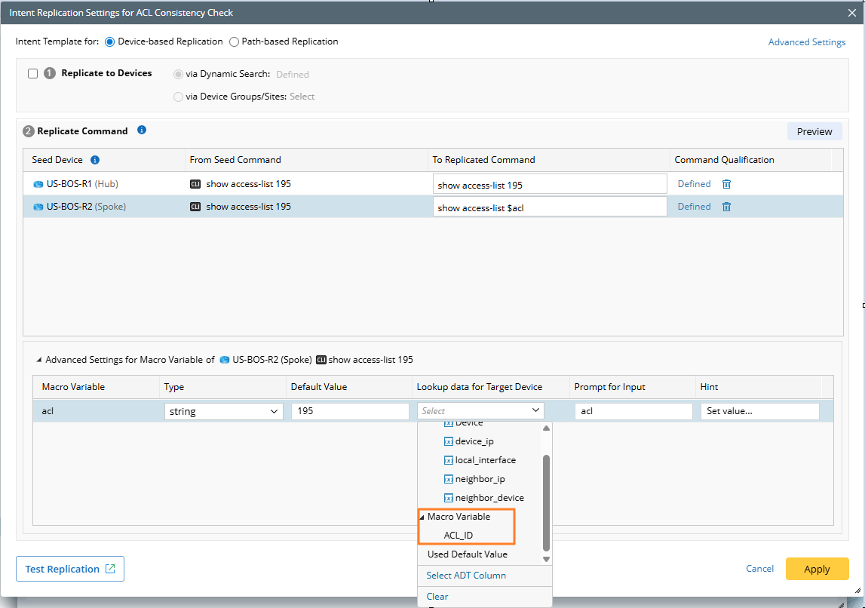Screen dimensions: 865x608
Task: Click trash icon for US-BOS-R2 row
Action: point(726,207)
